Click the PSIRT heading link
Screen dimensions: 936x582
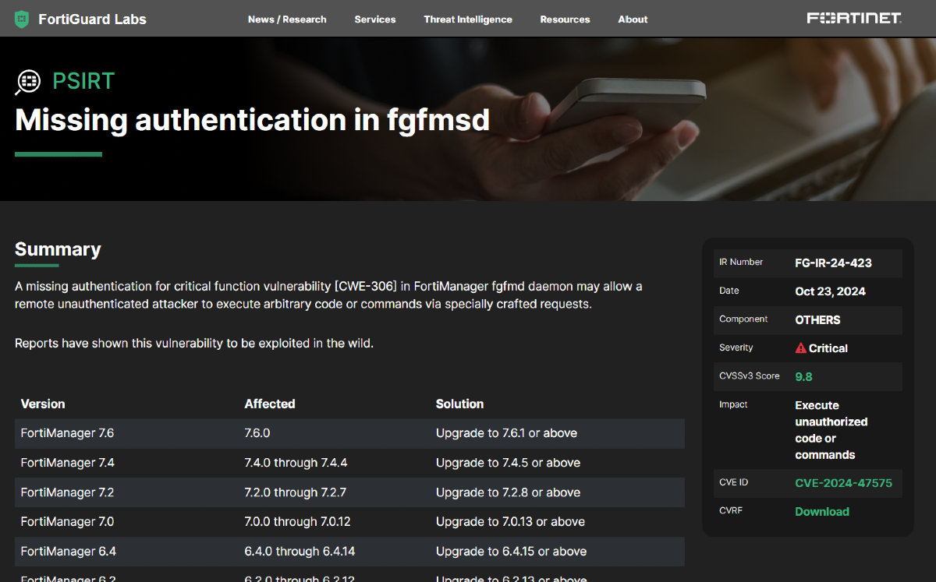[x=83, y=81]
